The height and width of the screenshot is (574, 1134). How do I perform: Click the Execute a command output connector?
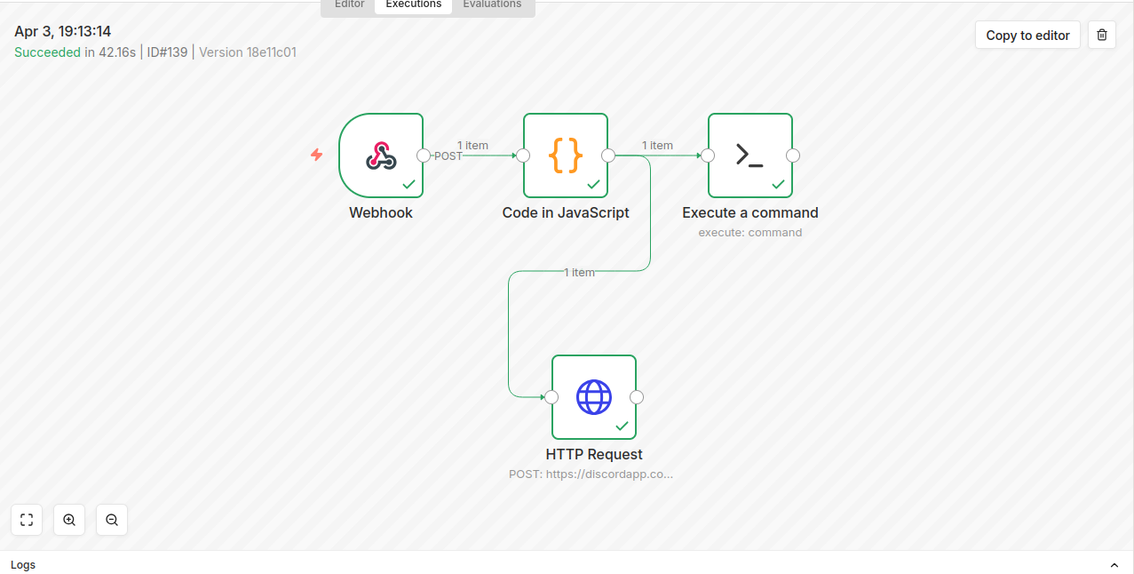coord(793,155)
